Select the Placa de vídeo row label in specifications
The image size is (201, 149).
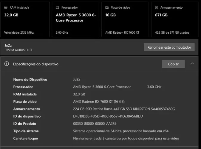click(x=25, y=102)
